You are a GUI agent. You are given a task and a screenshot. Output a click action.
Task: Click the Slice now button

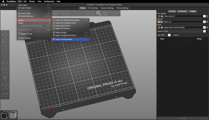click(183, 118)
